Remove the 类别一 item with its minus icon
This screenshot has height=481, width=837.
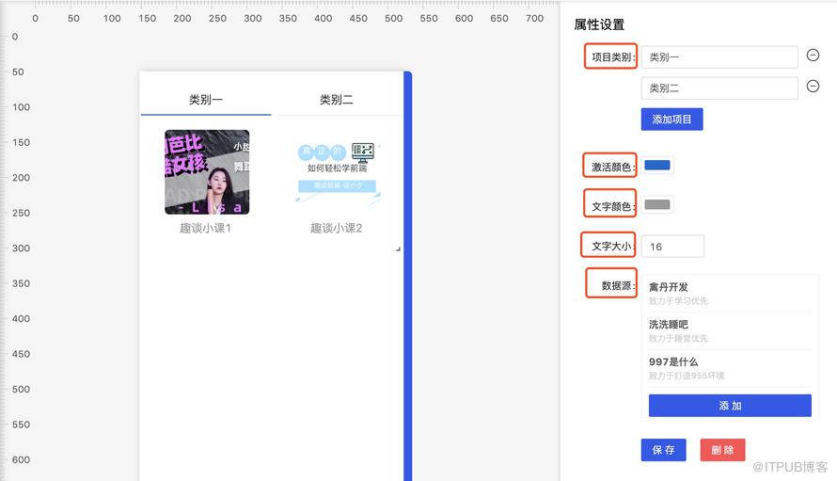[x=813, y=55]
